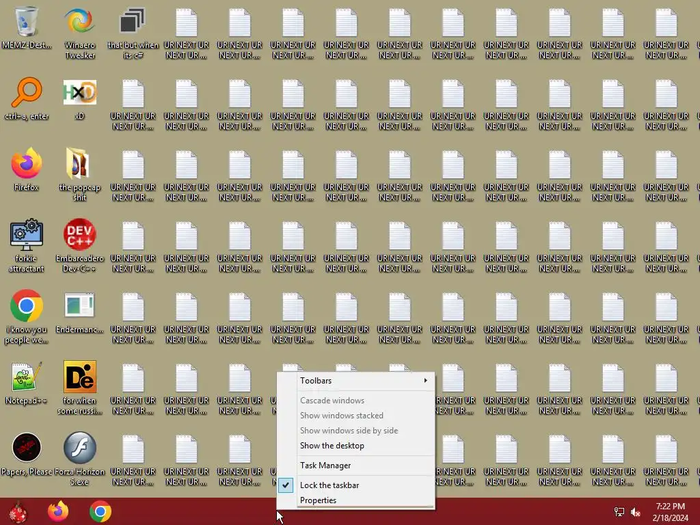700x525 pixels.
Task: Click the taskbar clock showing 7:22 PM
Action: (x=670, y=512)
